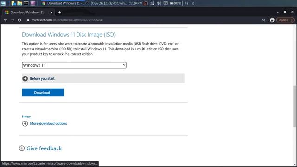Go back to the previous page
The image size is (297, 167).
pos(6,20)
